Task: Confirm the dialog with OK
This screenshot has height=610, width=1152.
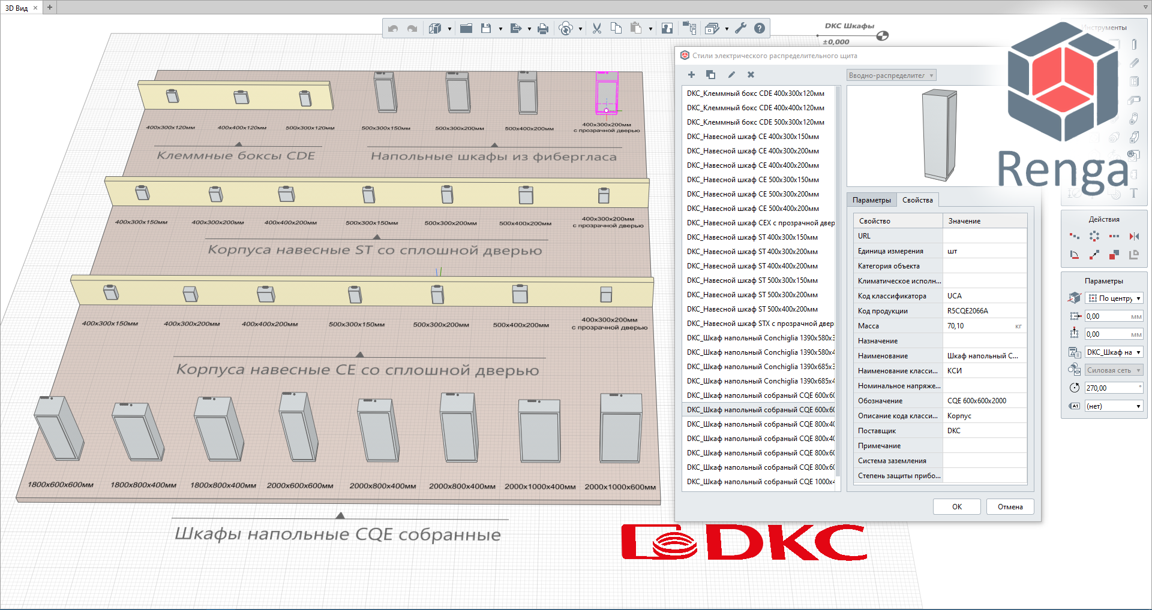Action: coord(957,507)
